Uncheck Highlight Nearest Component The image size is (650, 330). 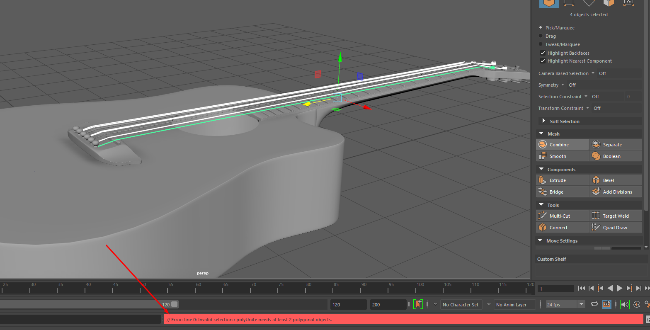[543, 61]
